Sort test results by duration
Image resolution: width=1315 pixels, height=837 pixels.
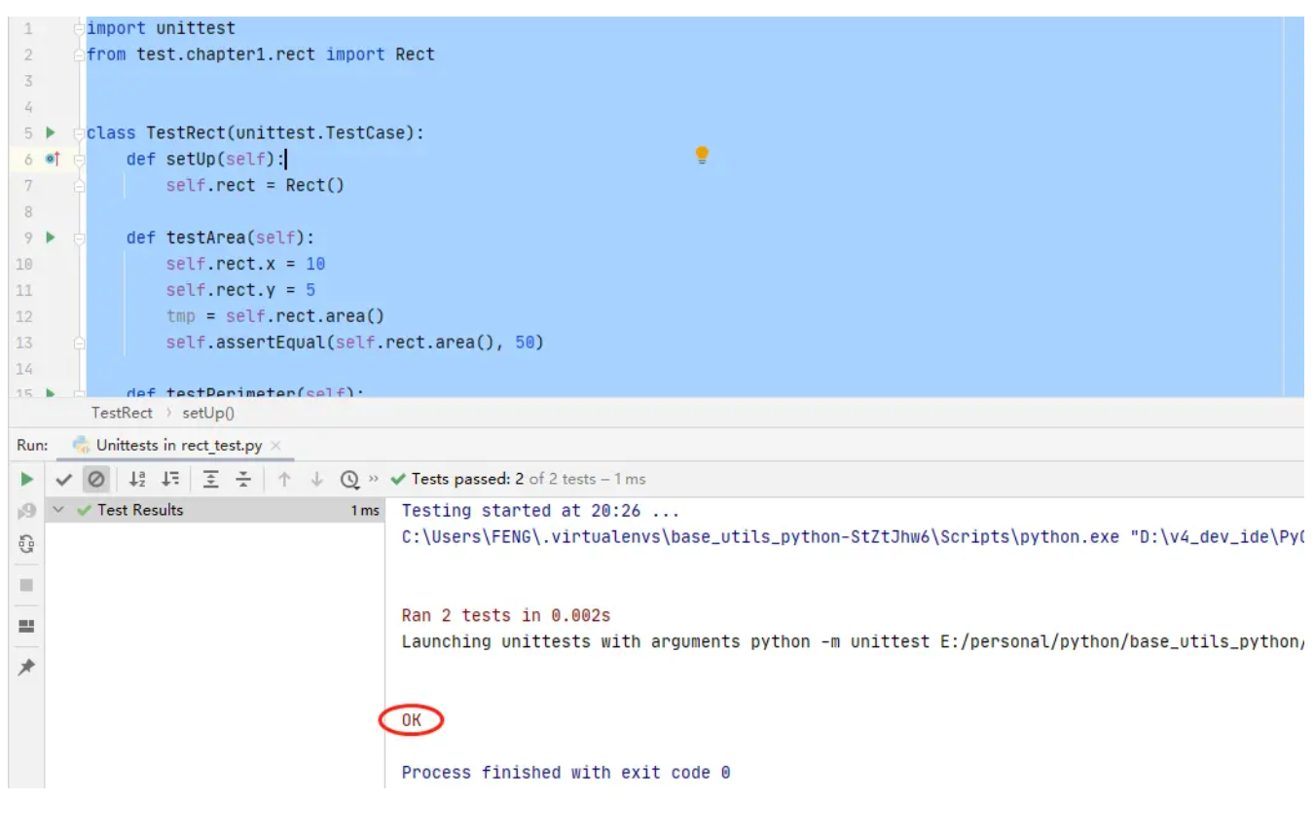pos(170,479)
